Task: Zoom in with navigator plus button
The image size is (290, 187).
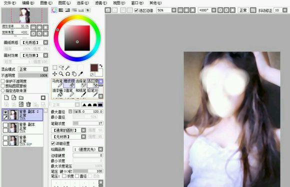Action: click(x=39, y=27)
